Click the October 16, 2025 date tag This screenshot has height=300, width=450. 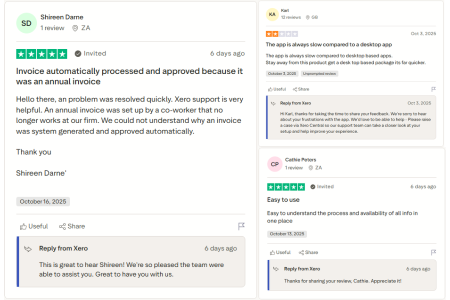(x=42, y=201)
